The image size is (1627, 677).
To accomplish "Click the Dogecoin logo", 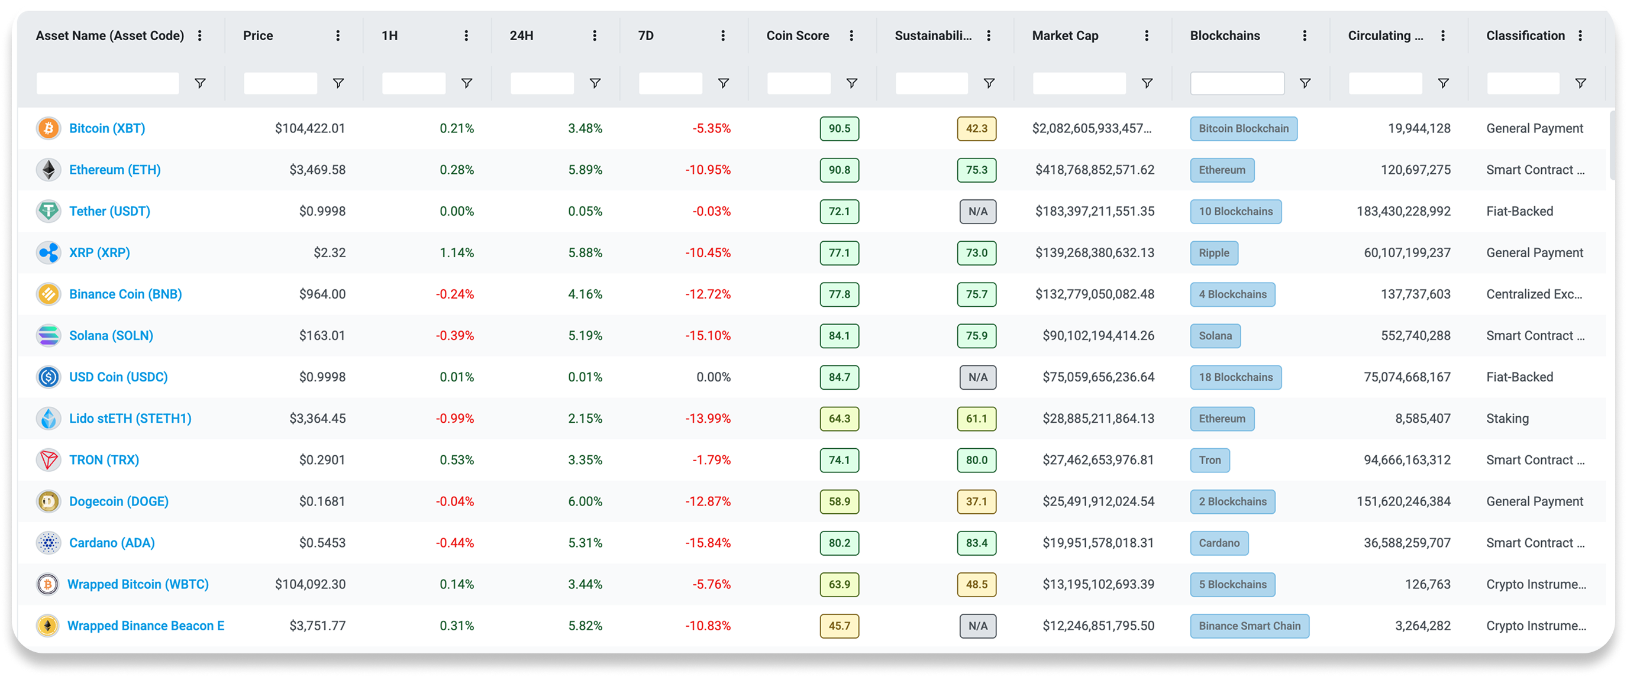I will [x=49, y=501].
